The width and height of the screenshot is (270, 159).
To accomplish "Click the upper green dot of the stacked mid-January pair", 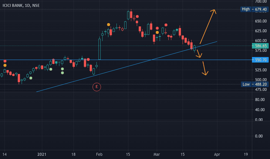I will (62, 69).
